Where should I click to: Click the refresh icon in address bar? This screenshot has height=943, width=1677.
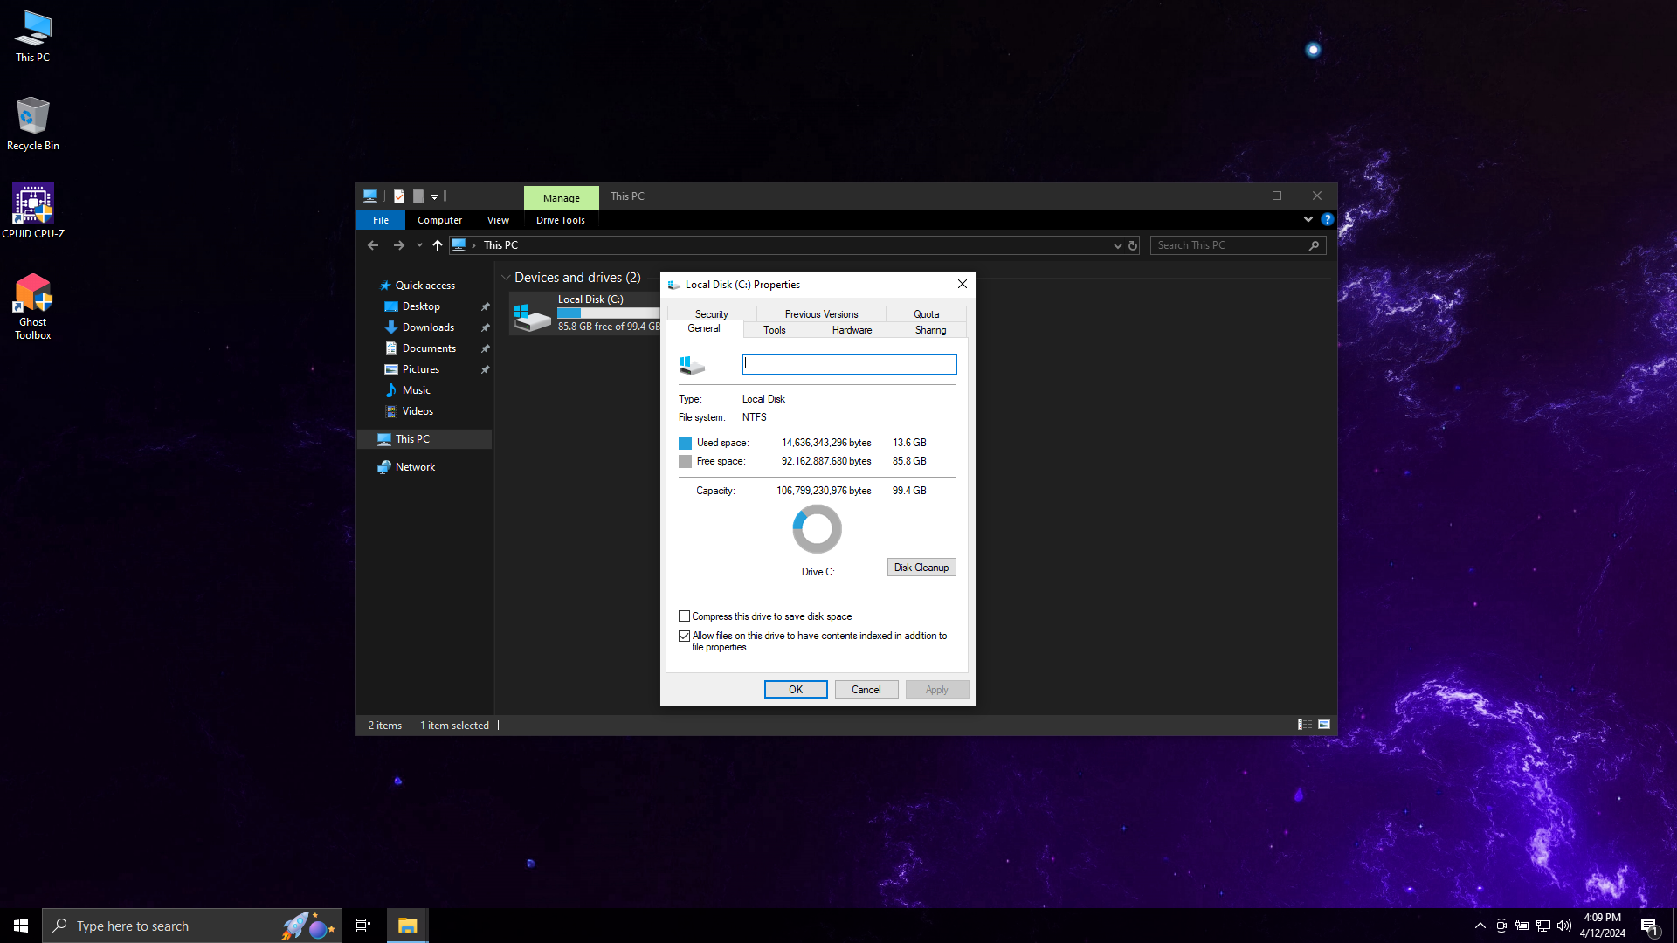point(1133,245)
